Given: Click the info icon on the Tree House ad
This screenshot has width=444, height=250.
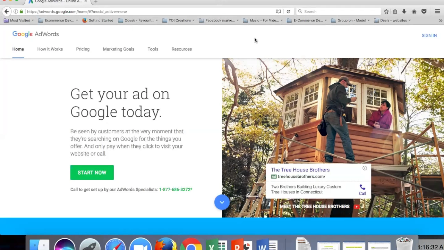Looking at the screenshot, I should [x=365, y=168].
